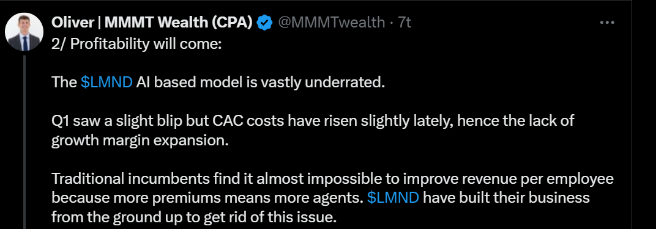Click the 'growth margin expansion.' line

(x=140, y=140)
